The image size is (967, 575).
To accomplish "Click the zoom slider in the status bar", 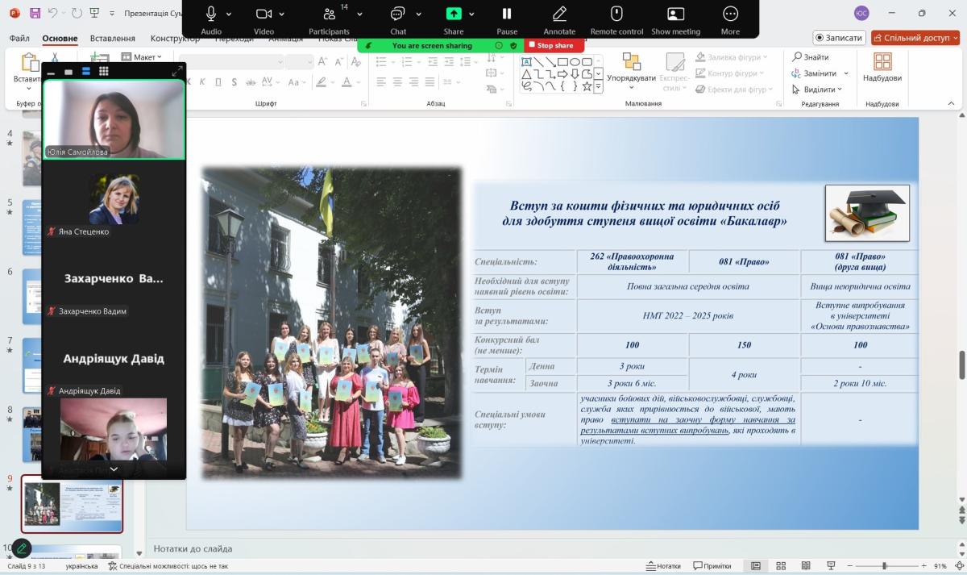I will click(884, 566).
